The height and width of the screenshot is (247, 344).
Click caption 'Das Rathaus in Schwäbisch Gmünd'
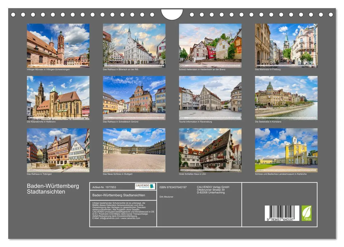click(120, 122)
